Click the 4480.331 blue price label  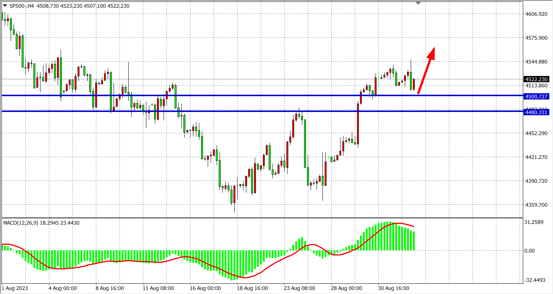(x=536, y=112)
